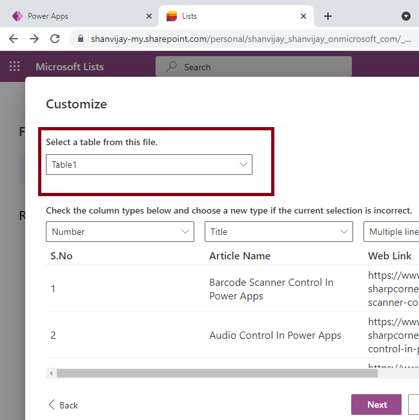
Task: Click the padlock site info icon
Action: tap(81, 39)
